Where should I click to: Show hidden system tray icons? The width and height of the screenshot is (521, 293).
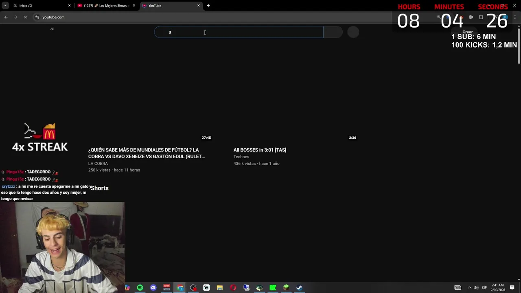469,288
